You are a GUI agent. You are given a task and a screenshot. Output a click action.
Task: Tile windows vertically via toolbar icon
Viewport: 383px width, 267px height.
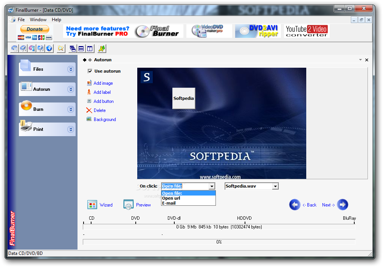tap(90, 48)
